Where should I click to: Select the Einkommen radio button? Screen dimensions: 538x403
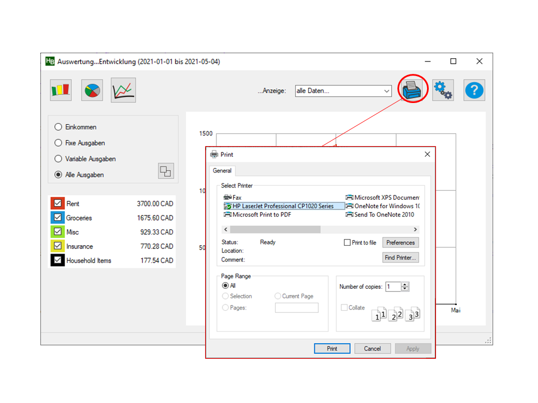(58, 127)
